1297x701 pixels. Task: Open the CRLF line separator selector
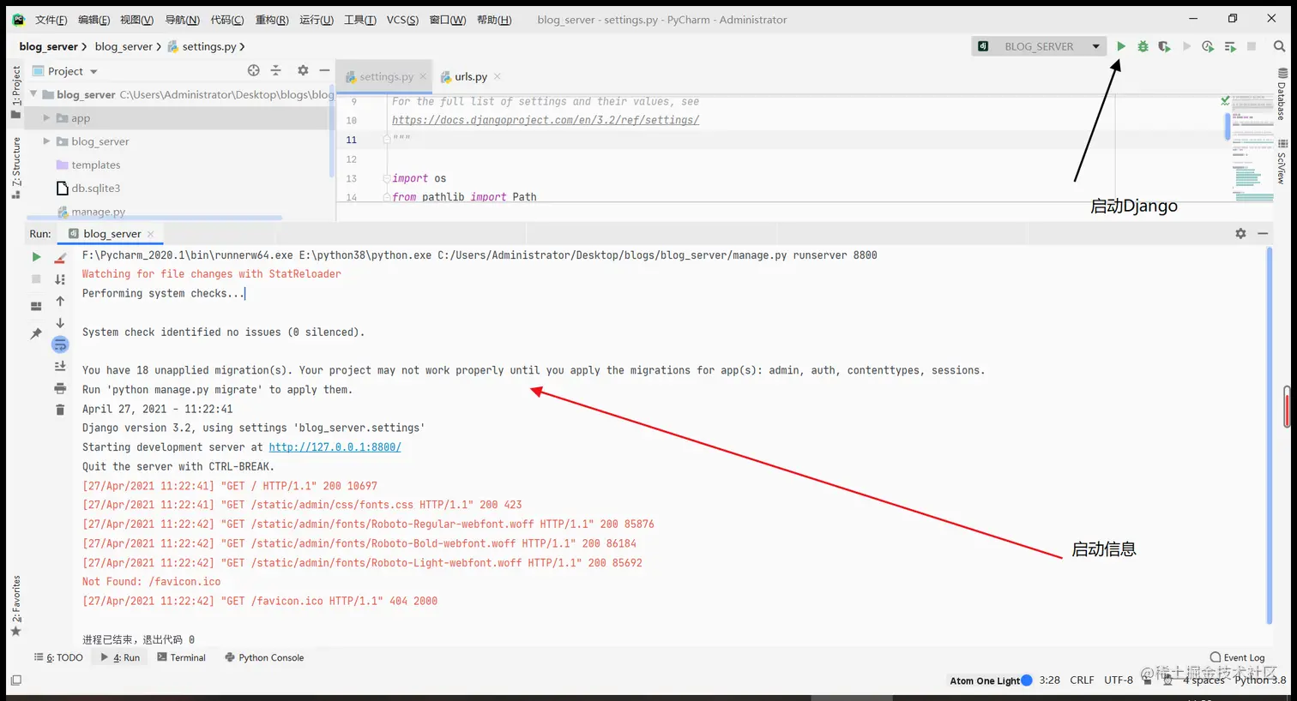click(x=1082, y=680)
